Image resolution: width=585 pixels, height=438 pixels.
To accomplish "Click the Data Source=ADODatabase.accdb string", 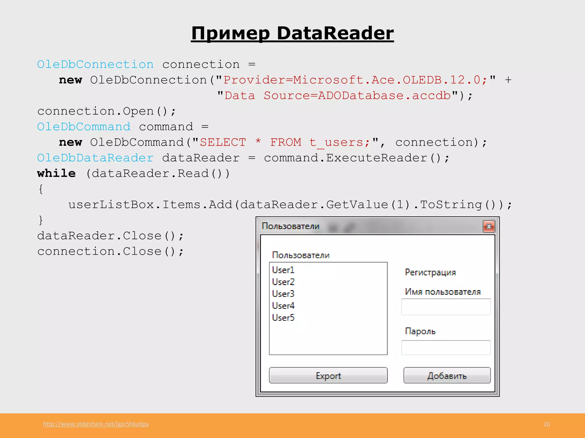I will point(337,96).
